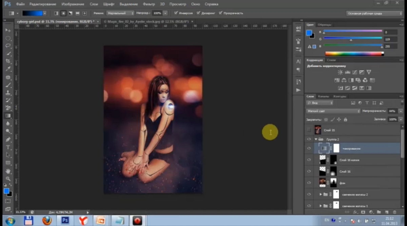The width and height of the screenshot is (407, 226).
Task: Hide the Слой 16 копия layer
Action: pos(309,160)
